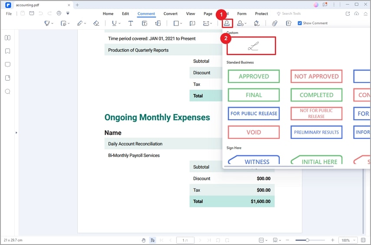The image size is (371, 245).
Task: Switch to the Edit tab
Action: click(x=126, y=14)
